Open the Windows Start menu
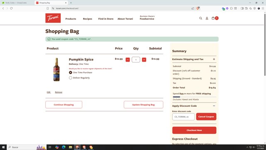 pos(3,147)
